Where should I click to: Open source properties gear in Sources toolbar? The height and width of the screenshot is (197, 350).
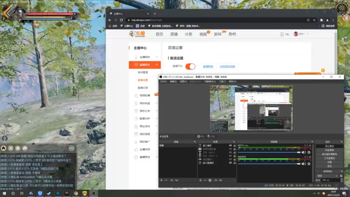tap(210, 180)
